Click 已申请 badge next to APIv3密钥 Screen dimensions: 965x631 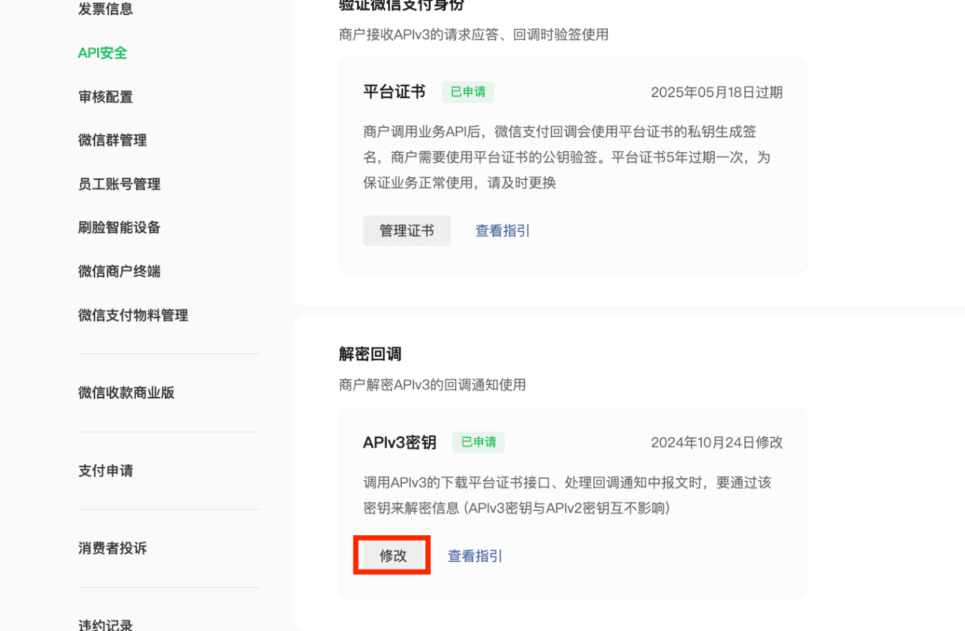tap(478, 442)
